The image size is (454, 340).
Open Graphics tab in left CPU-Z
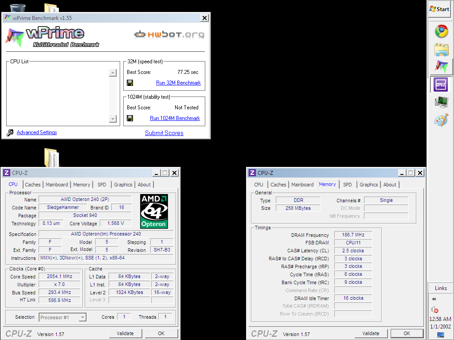[x=123, y=185]
